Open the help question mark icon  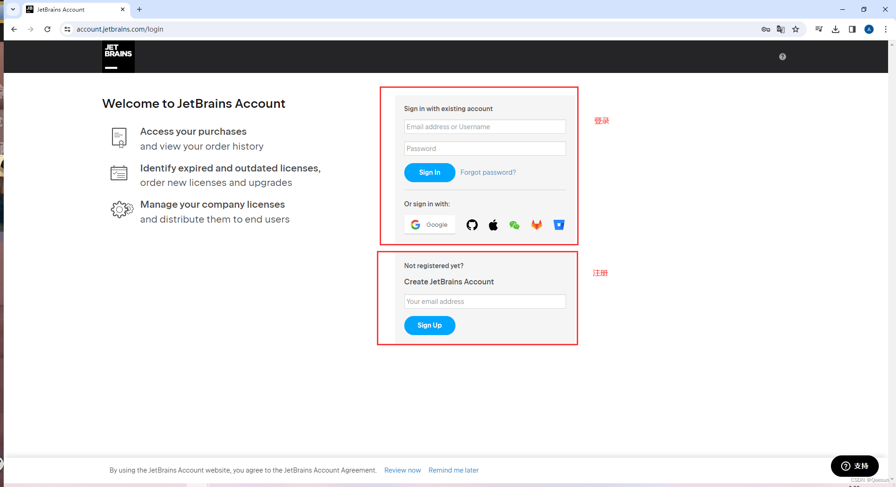783,57
